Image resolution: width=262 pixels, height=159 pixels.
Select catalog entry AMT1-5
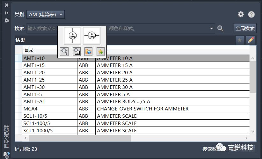coord(33,95)
